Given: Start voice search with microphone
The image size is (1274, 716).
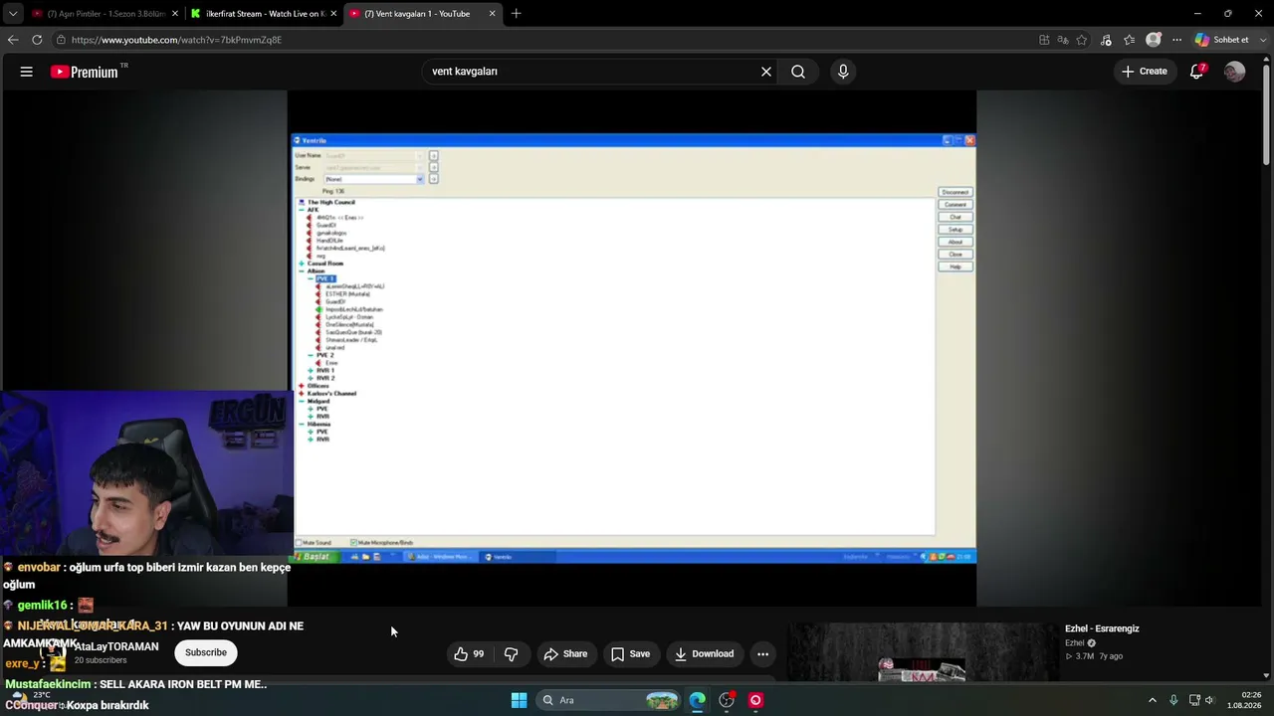Looking at the screenshot, I should click(843, 72).
